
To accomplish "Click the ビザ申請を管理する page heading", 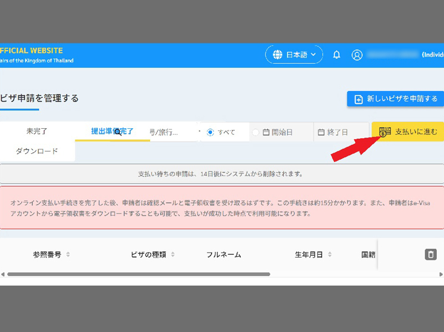I will coord(39,98).
